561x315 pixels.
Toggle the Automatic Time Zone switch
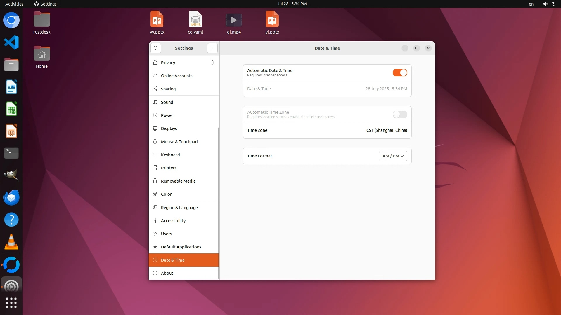coord(400,114)
